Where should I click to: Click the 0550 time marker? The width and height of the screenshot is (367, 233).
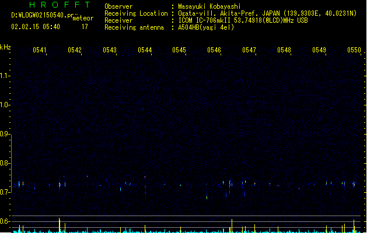[354, 50]
